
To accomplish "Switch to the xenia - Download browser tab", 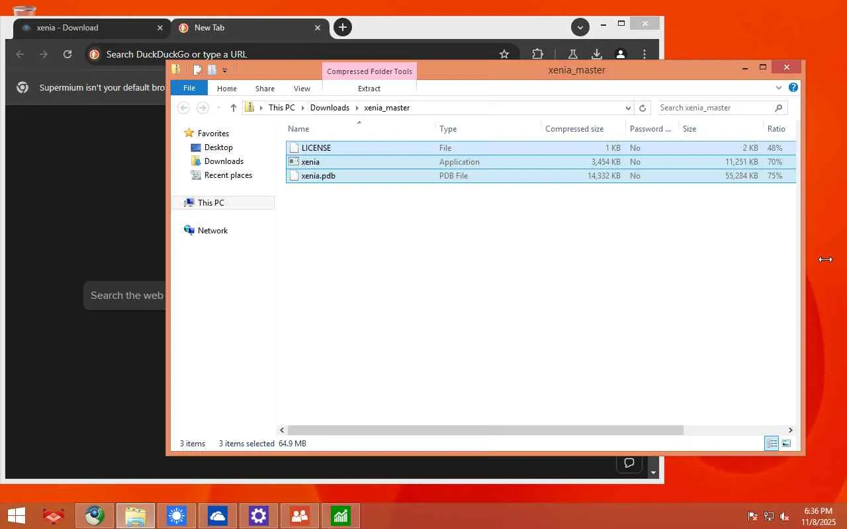I will click(x=91, y=28).
